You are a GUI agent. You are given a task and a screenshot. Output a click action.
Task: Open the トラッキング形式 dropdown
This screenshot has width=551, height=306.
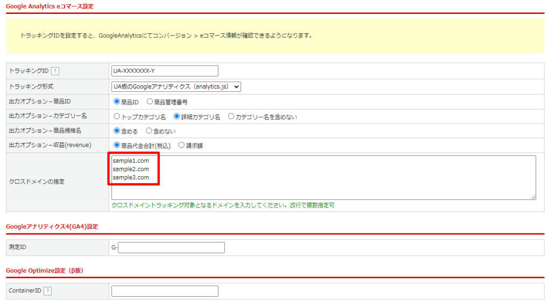point(176,86)
